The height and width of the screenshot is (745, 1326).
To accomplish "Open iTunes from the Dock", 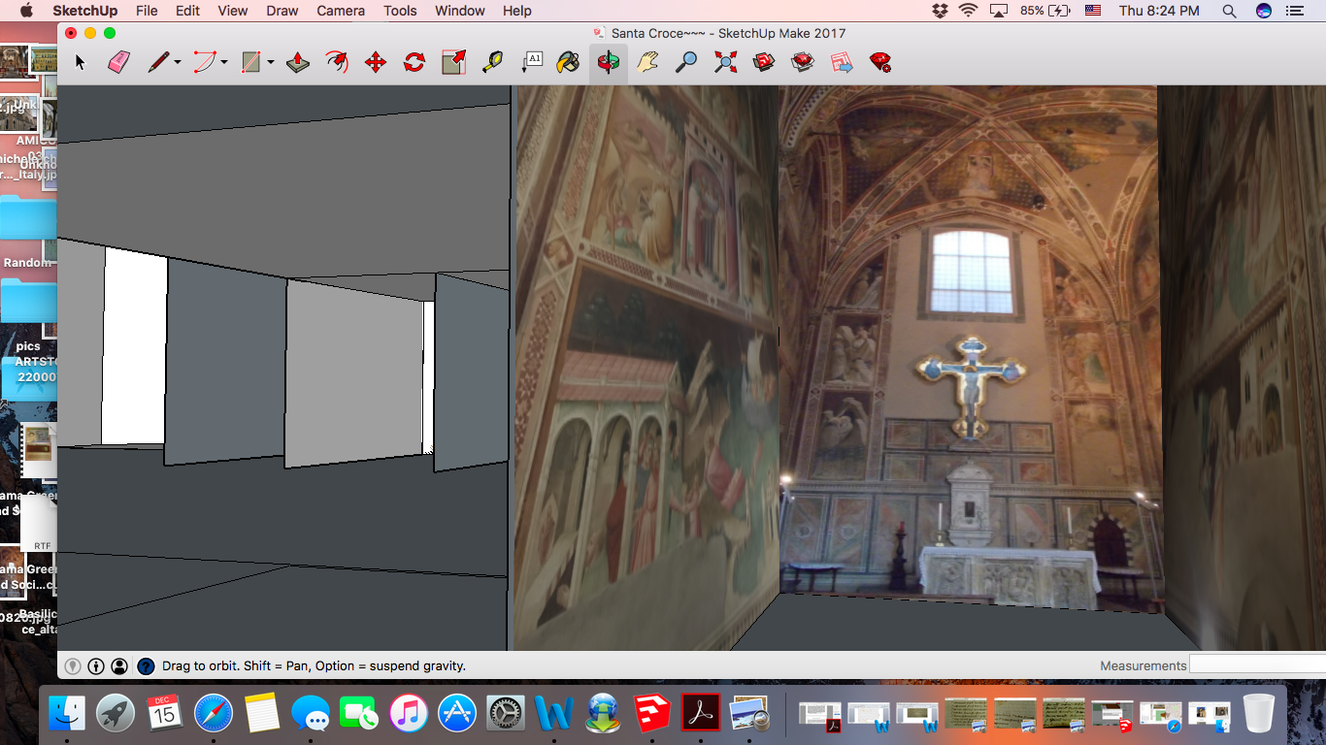I will pyautogui.click(x=409, y=714).
